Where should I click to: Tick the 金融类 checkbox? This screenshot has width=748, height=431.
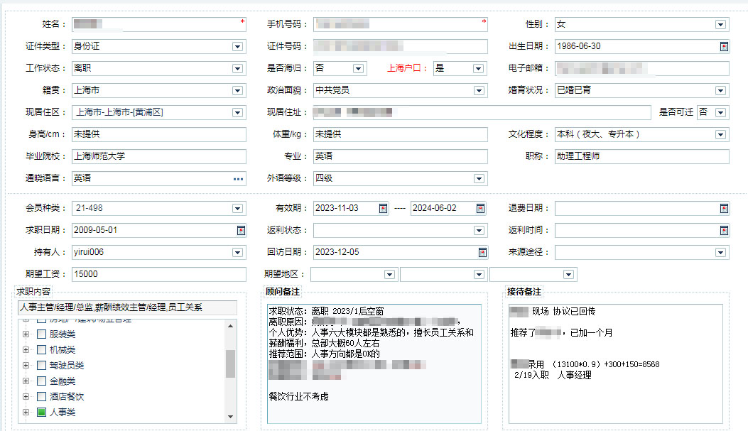coord(41,381)
